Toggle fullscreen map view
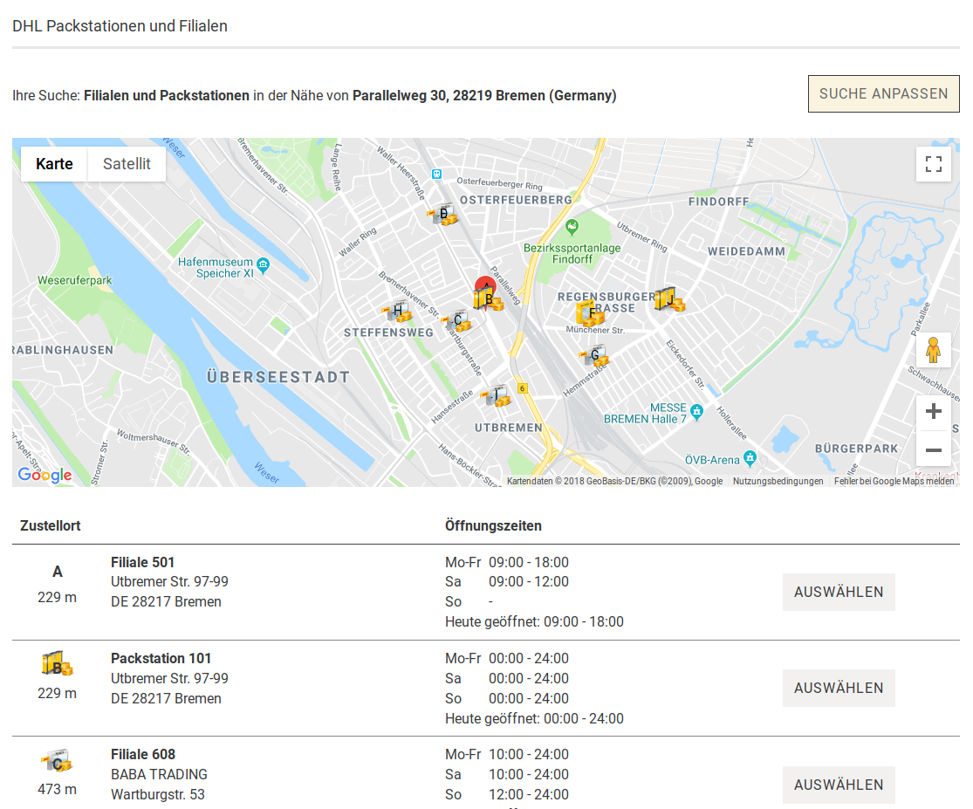 click(933, 164)
